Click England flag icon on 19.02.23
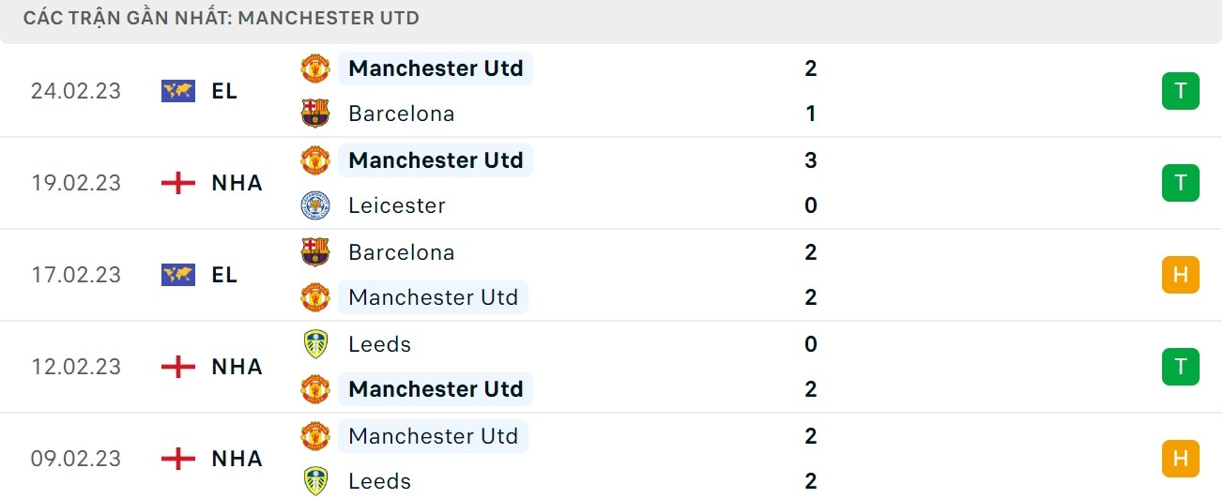 [x=178, y=183]
